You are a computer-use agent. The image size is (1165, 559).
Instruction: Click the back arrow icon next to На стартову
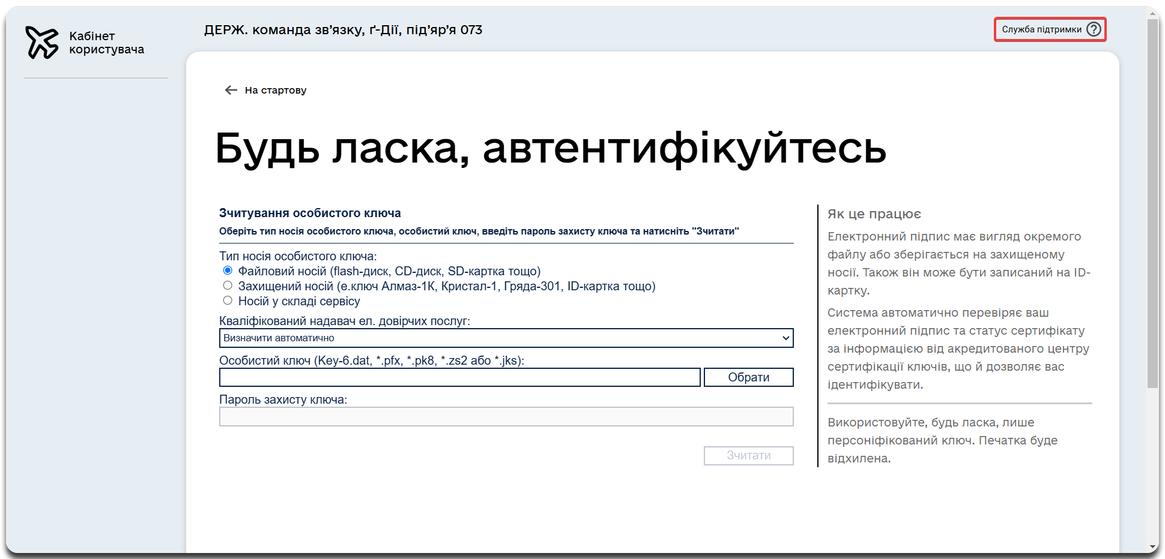[231, 90]
